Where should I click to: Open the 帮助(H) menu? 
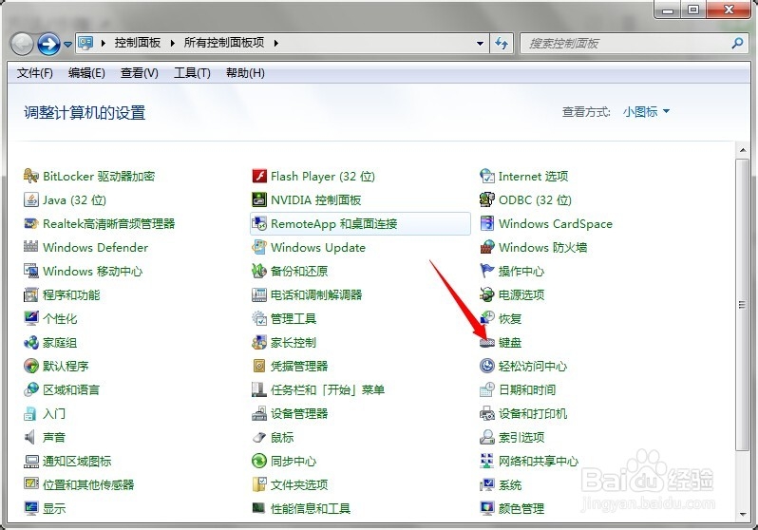click(x=245, y=73)
